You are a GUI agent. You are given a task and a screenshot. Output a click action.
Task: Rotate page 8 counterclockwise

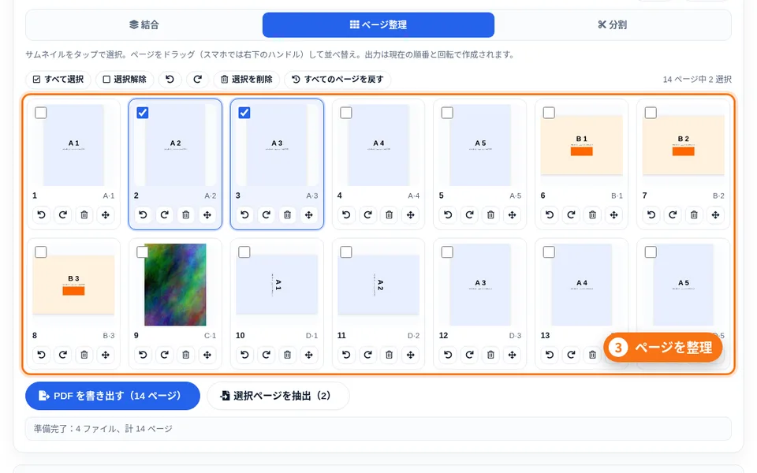click(x=42, y=355)
